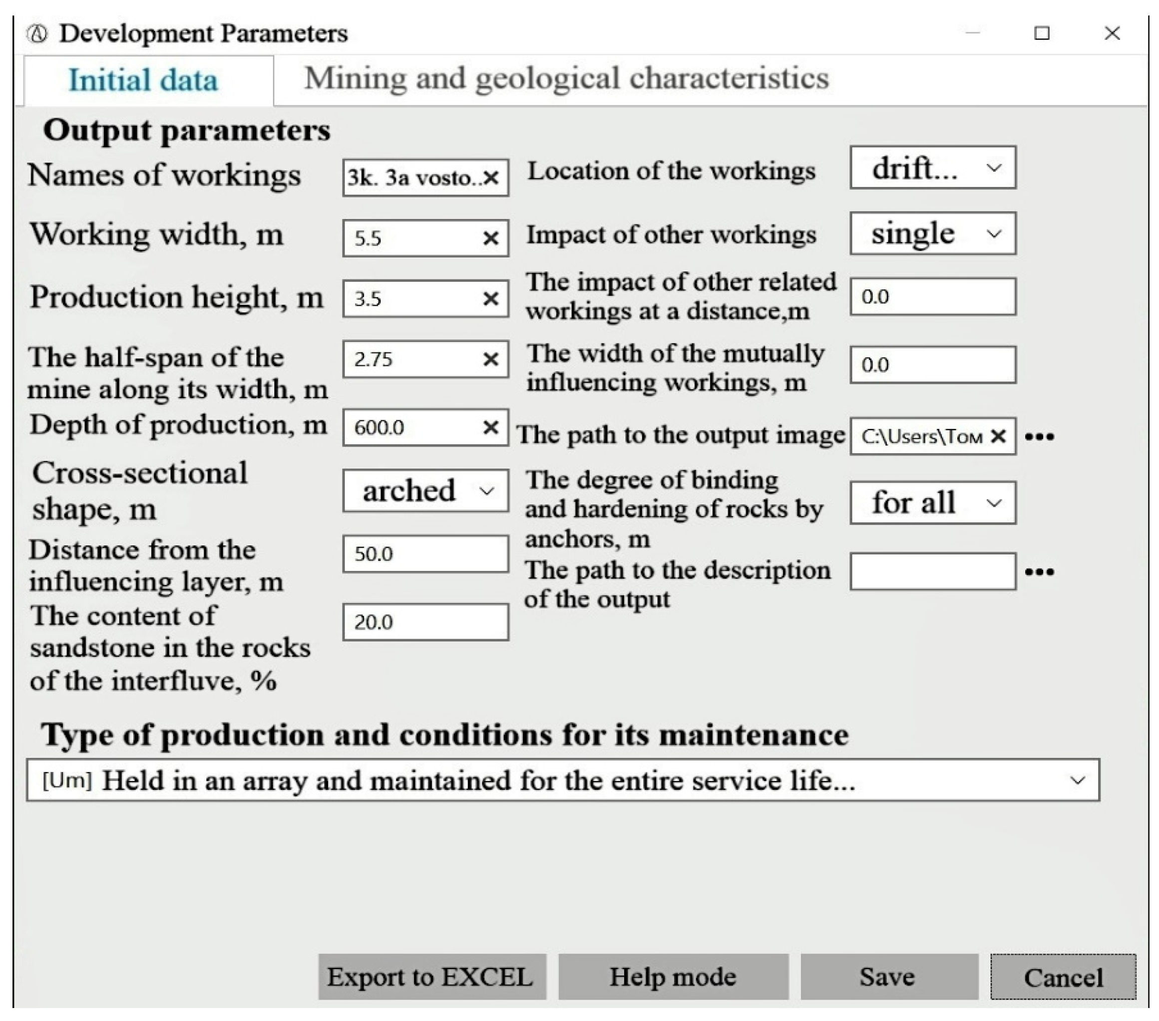Click the sandstone content field
This screenshot has height=1021, width=1159.
pyautogui.click(x=425, y=622)
